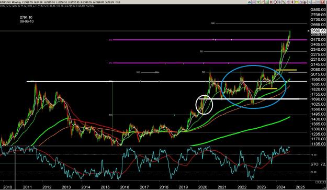Select the diagonal trend line tool

(284, 2)
